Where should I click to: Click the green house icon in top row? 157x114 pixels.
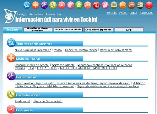79,5
